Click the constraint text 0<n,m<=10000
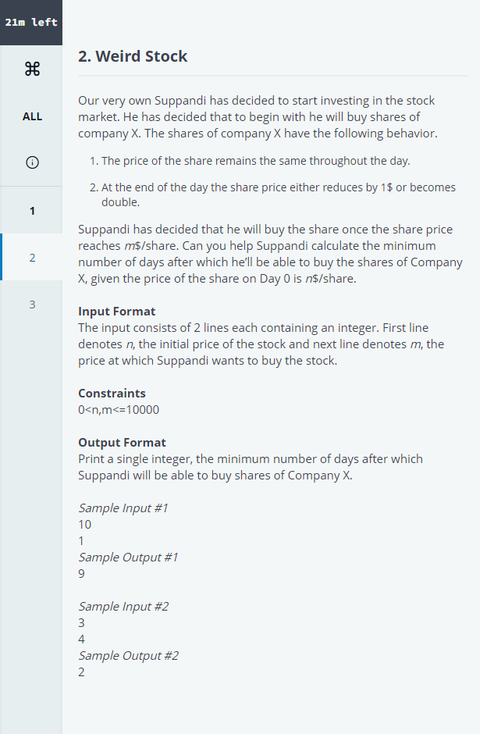This screenshot has height=734, width=480. click(x=119, y=410)
